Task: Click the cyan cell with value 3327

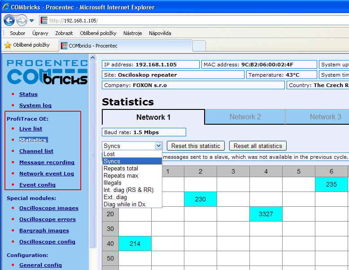Action: click(266, 214)
